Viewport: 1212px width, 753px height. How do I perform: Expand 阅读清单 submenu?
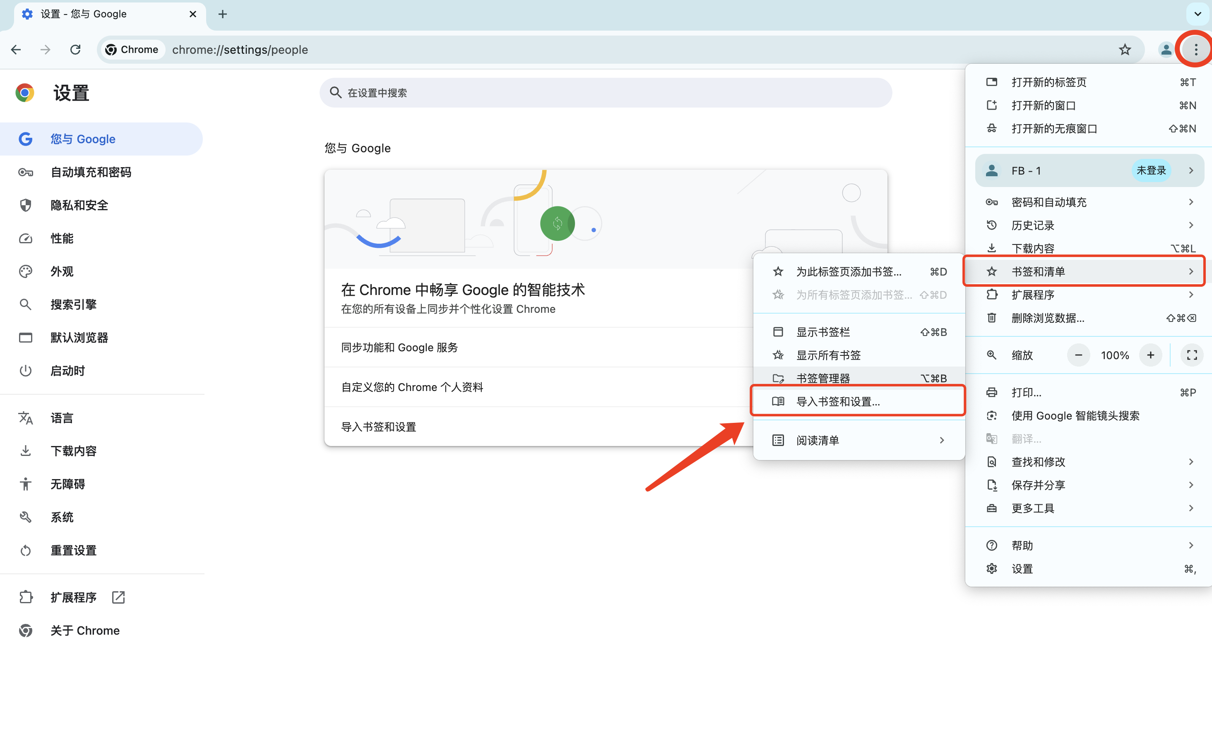point(859,440)
